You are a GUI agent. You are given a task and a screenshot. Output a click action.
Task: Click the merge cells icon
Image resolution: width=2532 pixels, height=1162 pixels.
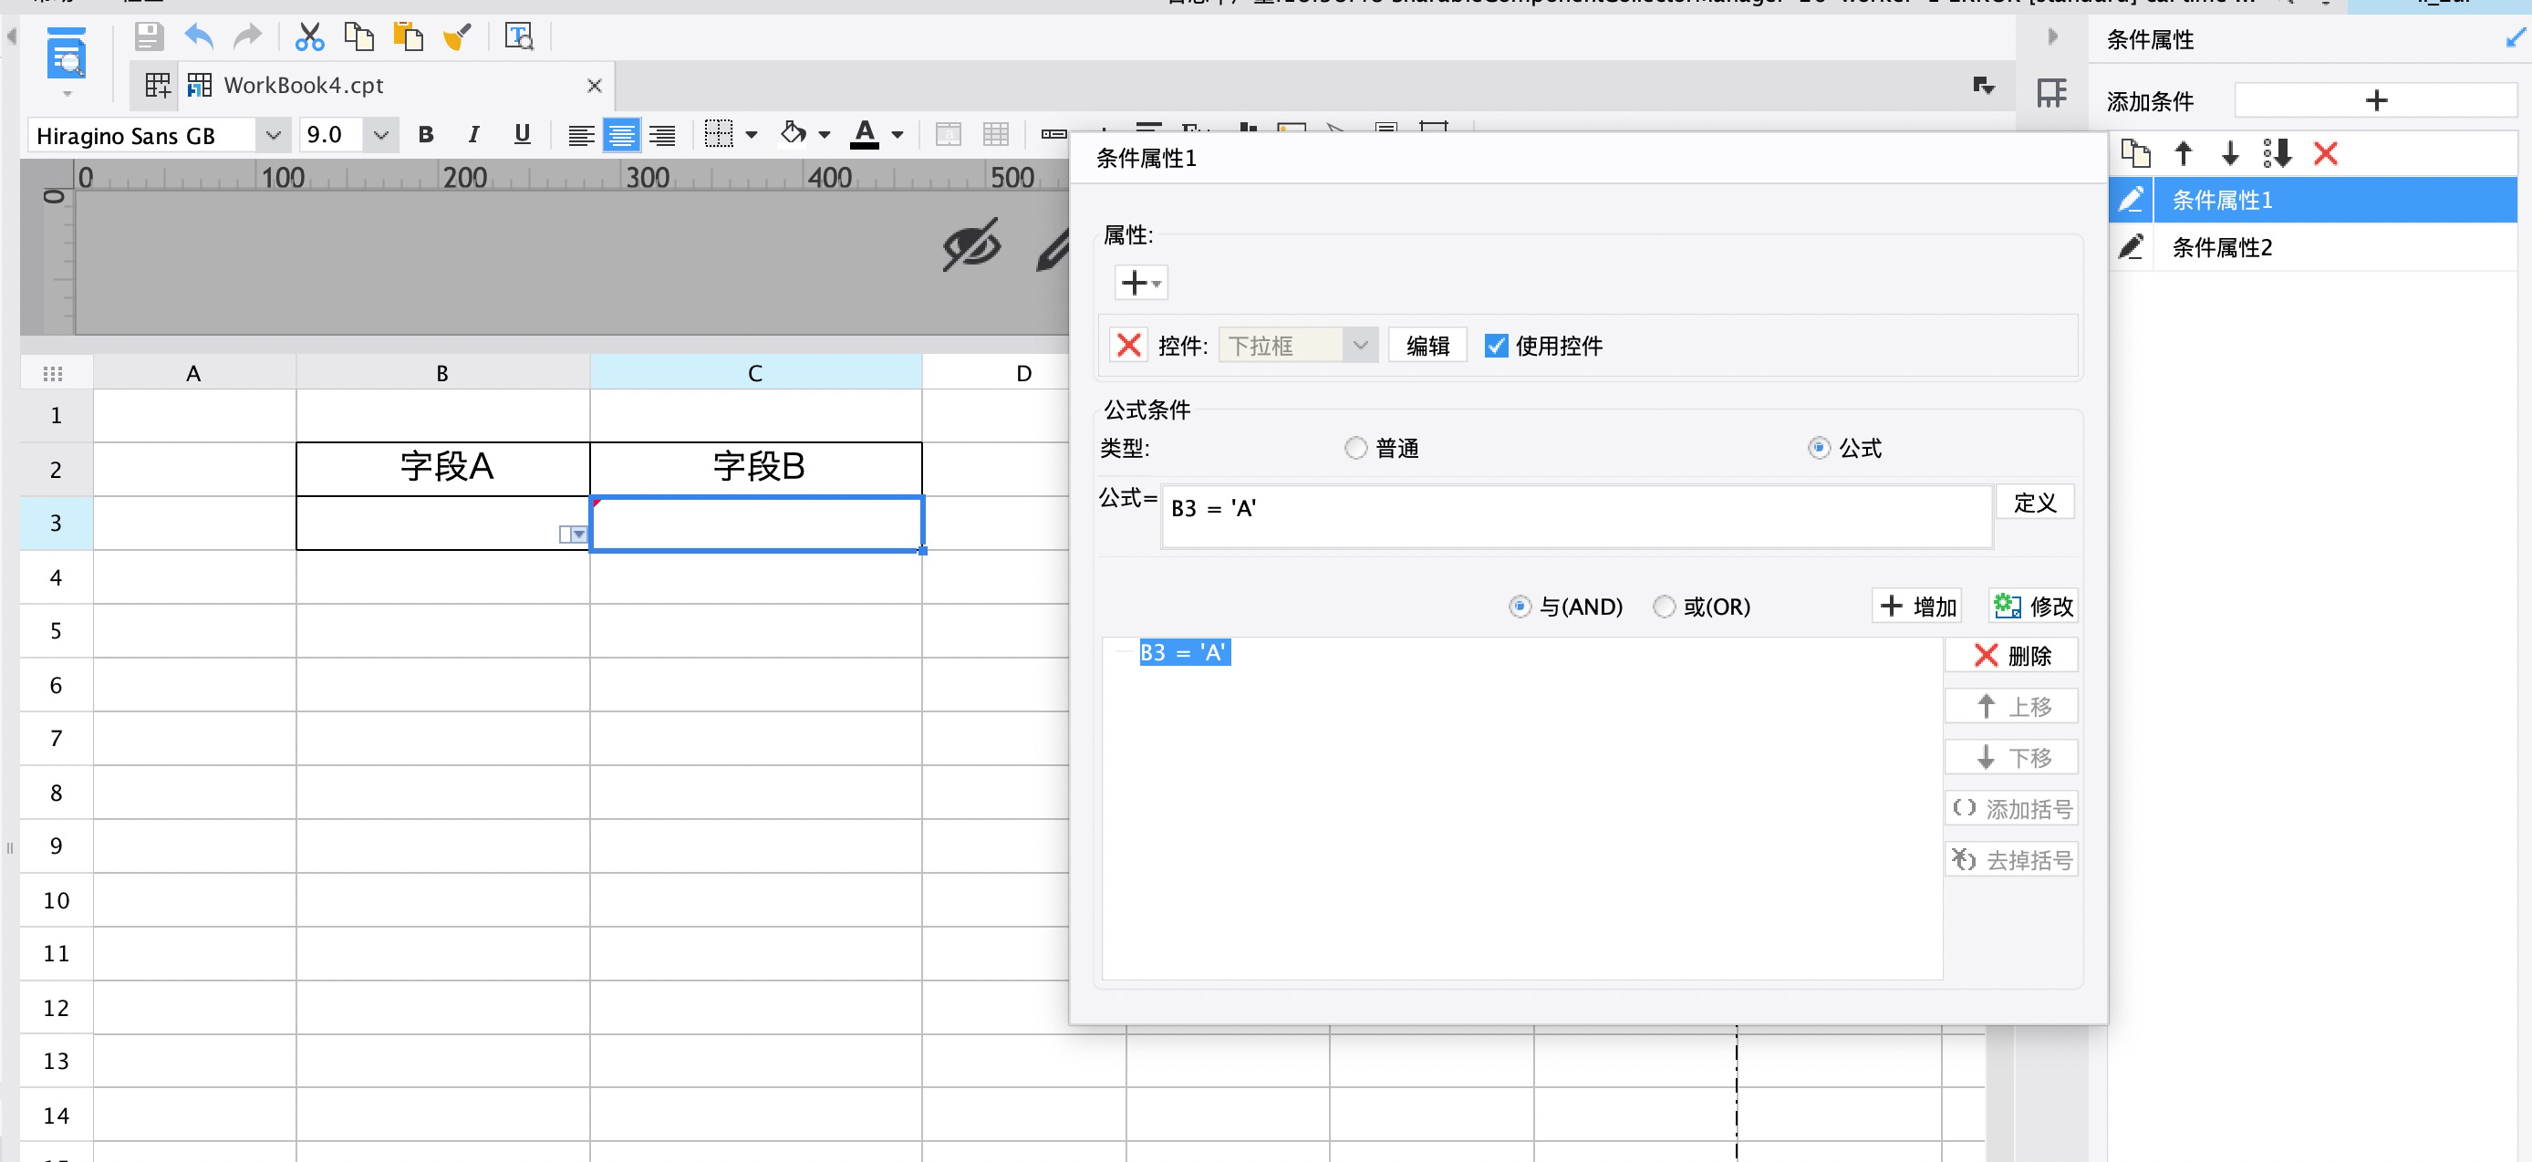click(948, 135)
